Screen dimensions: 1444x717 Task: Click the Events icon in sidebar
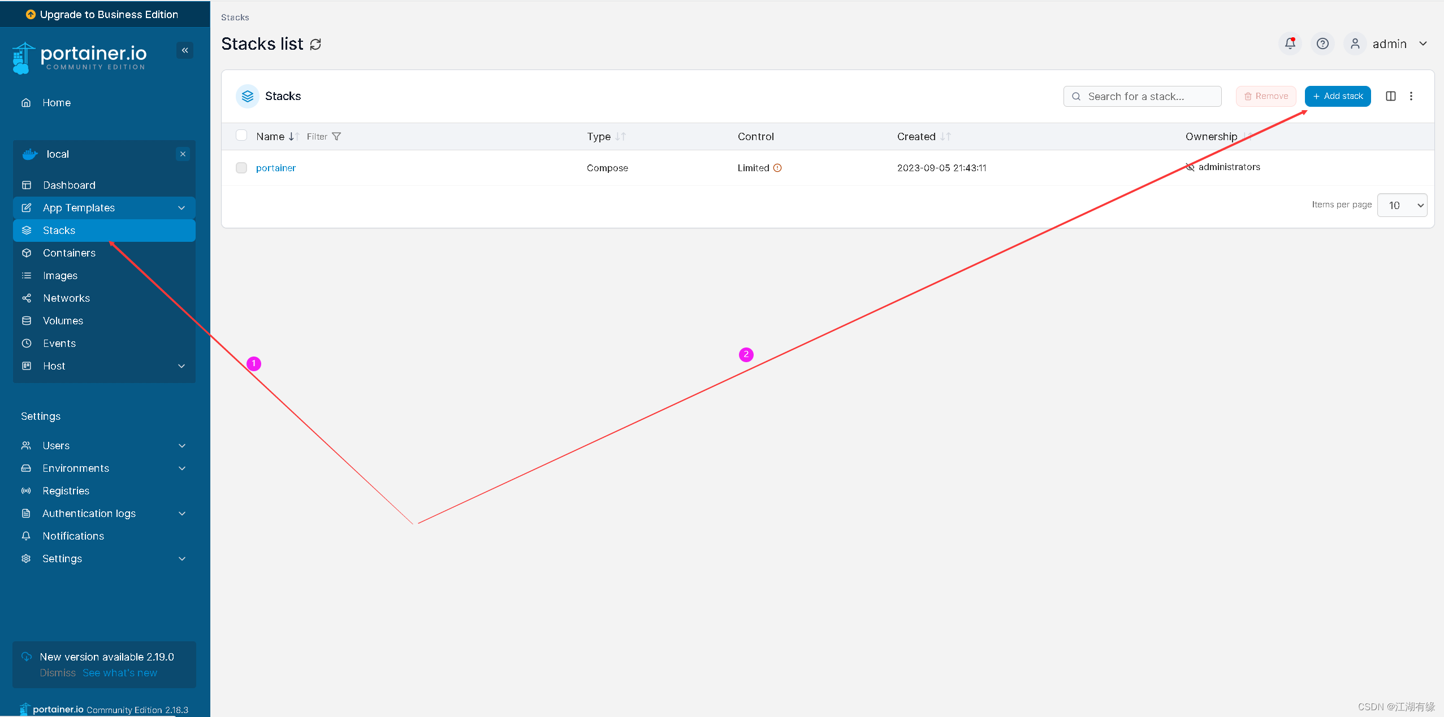26,344
